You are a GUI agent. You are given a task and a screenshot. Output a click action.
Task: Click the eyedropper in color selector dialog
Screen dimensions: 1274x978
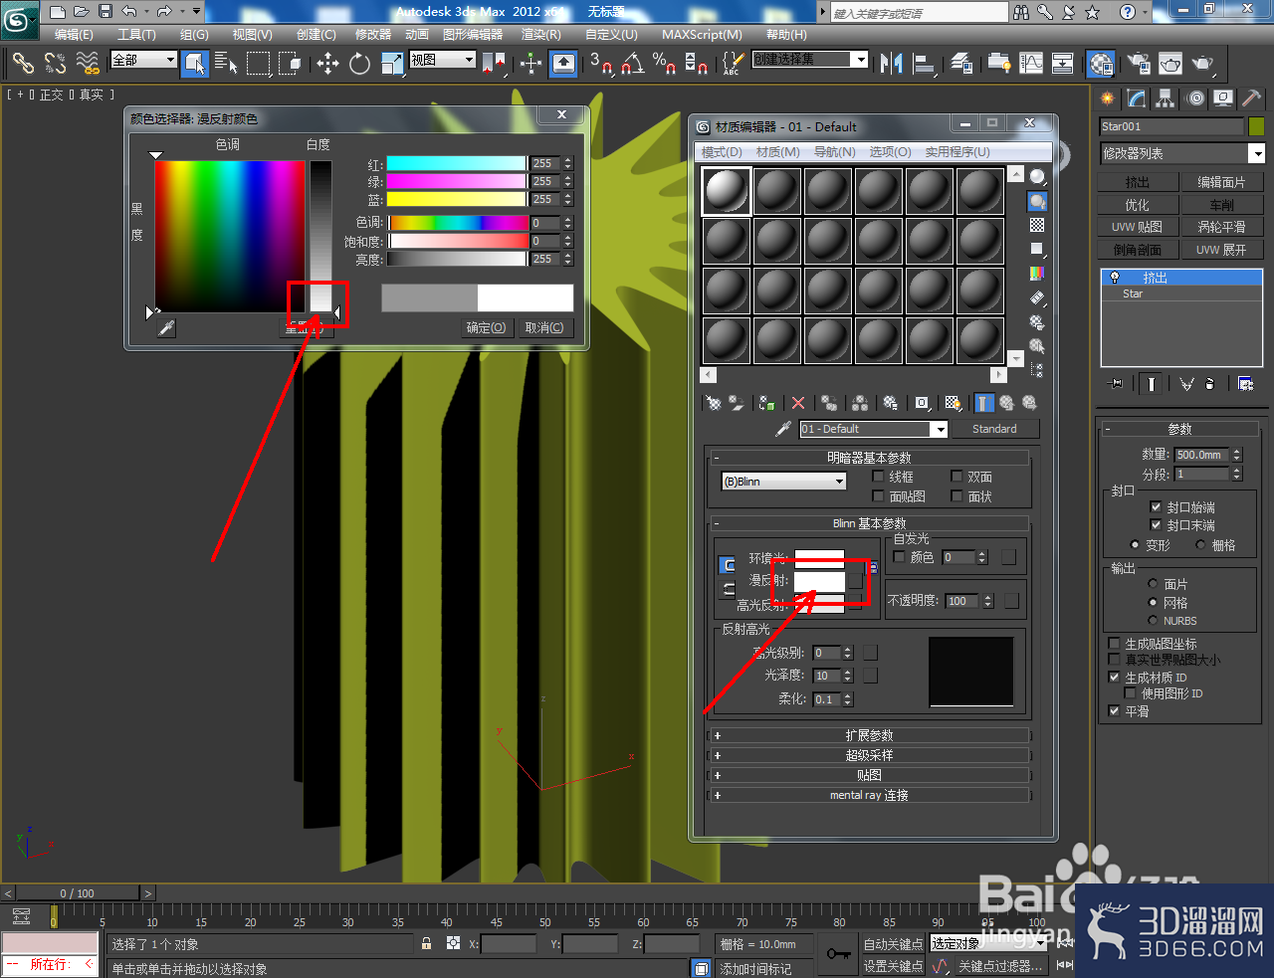166,327
